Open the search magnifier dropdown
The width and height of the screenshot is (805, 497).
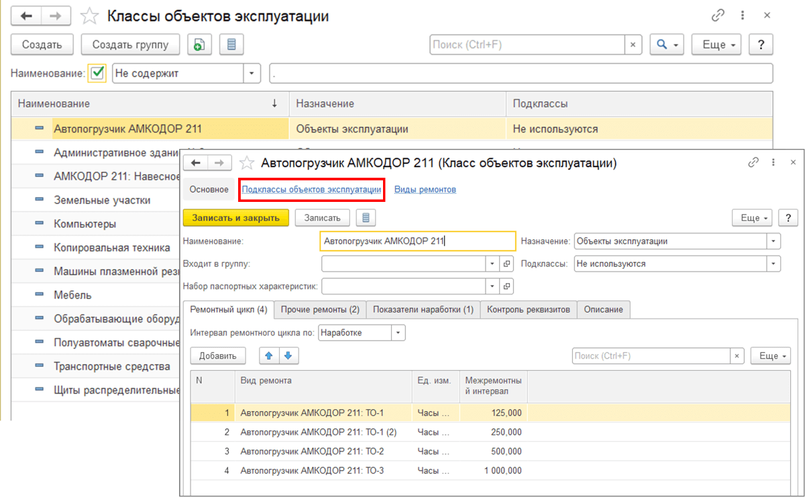pos(667,45)
